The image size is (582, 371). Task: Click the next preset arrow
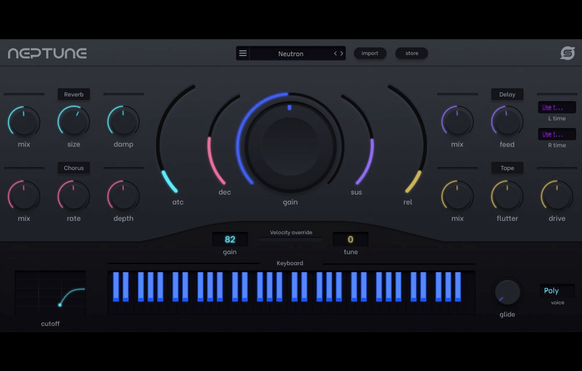tap(342, 53)
